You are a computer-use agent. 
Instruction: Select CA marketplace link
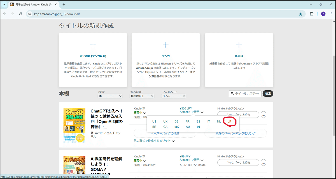(165, 127)
